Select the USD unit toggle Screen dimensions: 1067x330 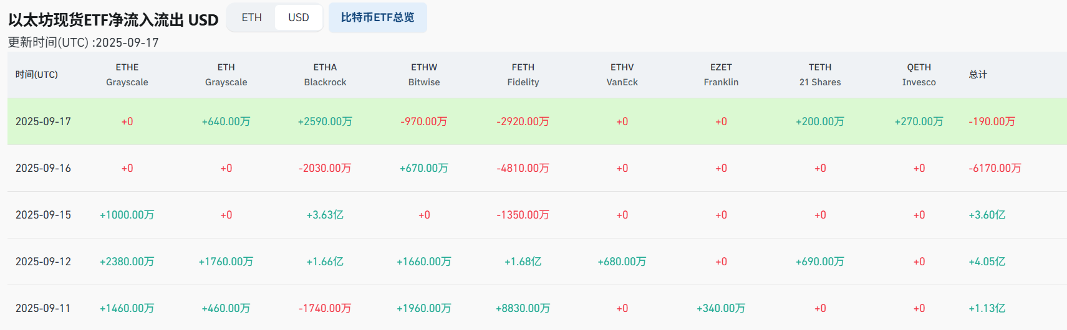[x=298, y=17]
